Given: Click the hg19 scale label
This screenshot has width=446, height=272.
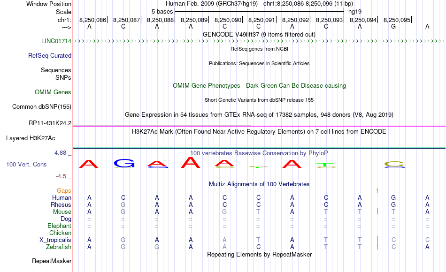Looking at the screenshot, I should 355,12.
